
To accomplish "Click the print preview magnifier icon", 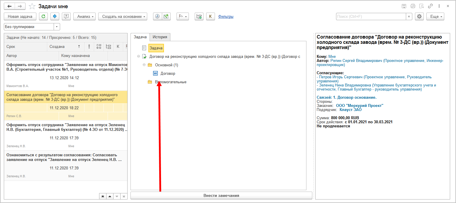I will pos(422,6).
